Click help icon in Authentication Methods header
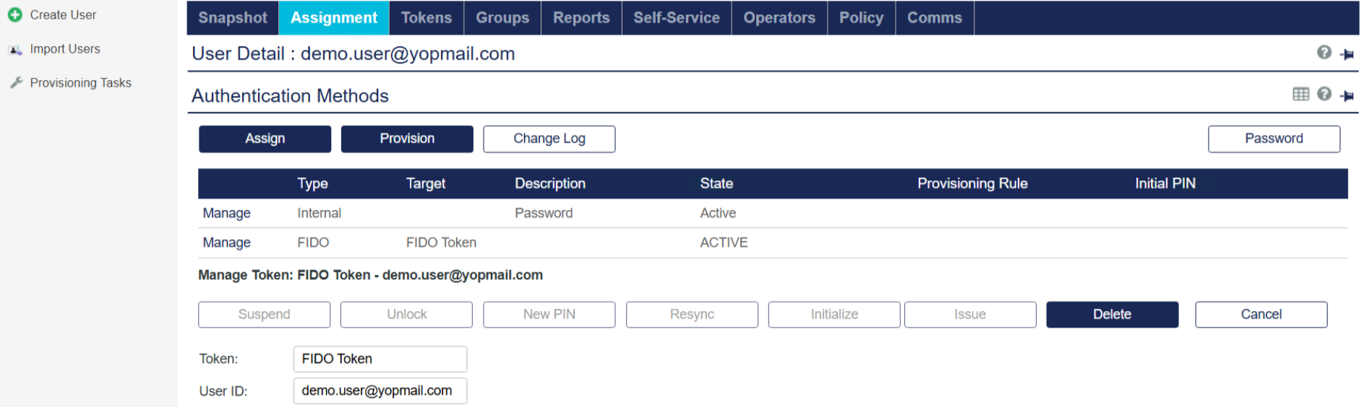 coord(1324,95)
